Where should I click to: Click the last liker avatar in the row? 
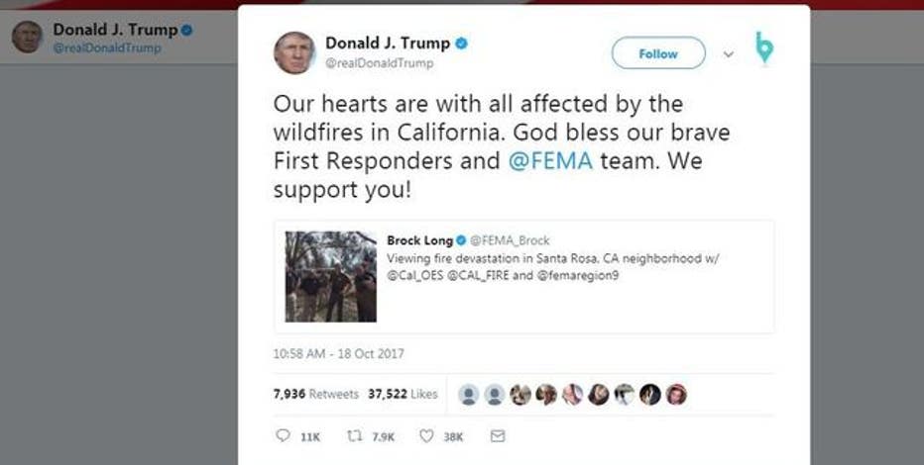pyautogui.click(x=676, y=395)
